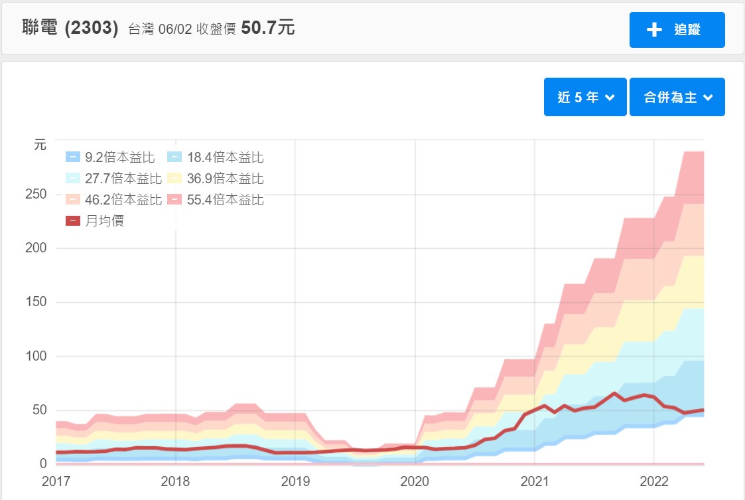Click the 聯電 (2303) stock title

(70, 28)
